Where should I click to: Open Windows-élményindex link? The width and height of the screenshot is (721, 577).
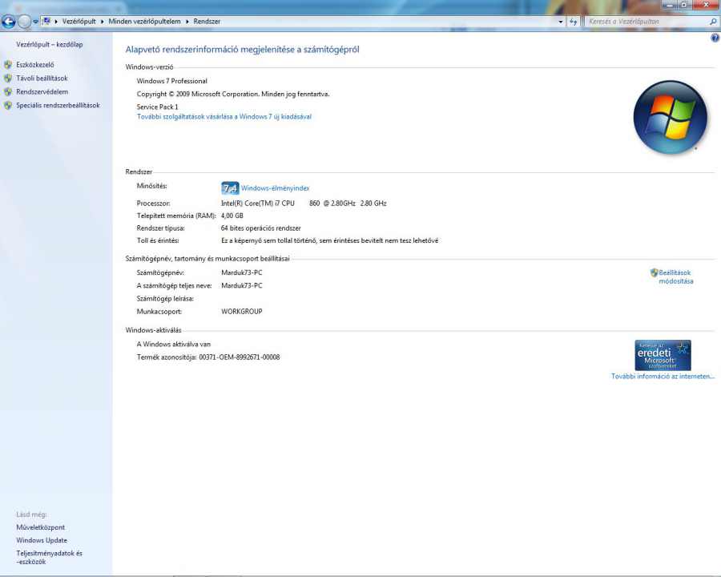point(275,188)
